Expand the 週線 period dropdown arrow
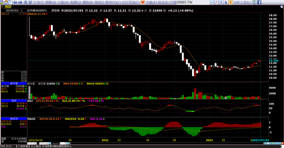This screenshot has height=148, width=284. click(2, 7)
